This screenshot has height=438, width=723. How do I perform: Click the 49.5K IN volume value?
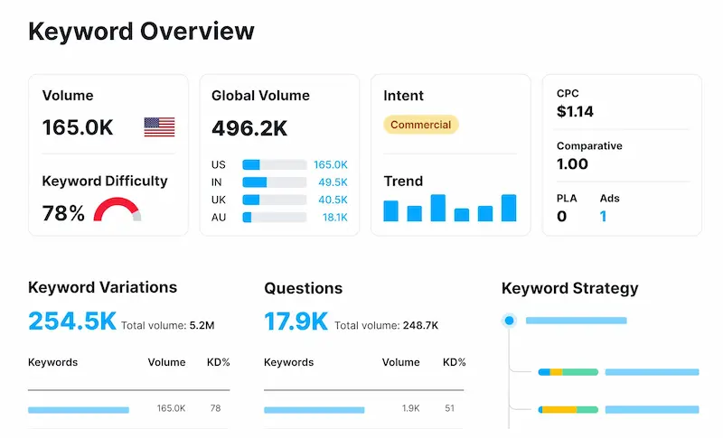click(333, 182)
